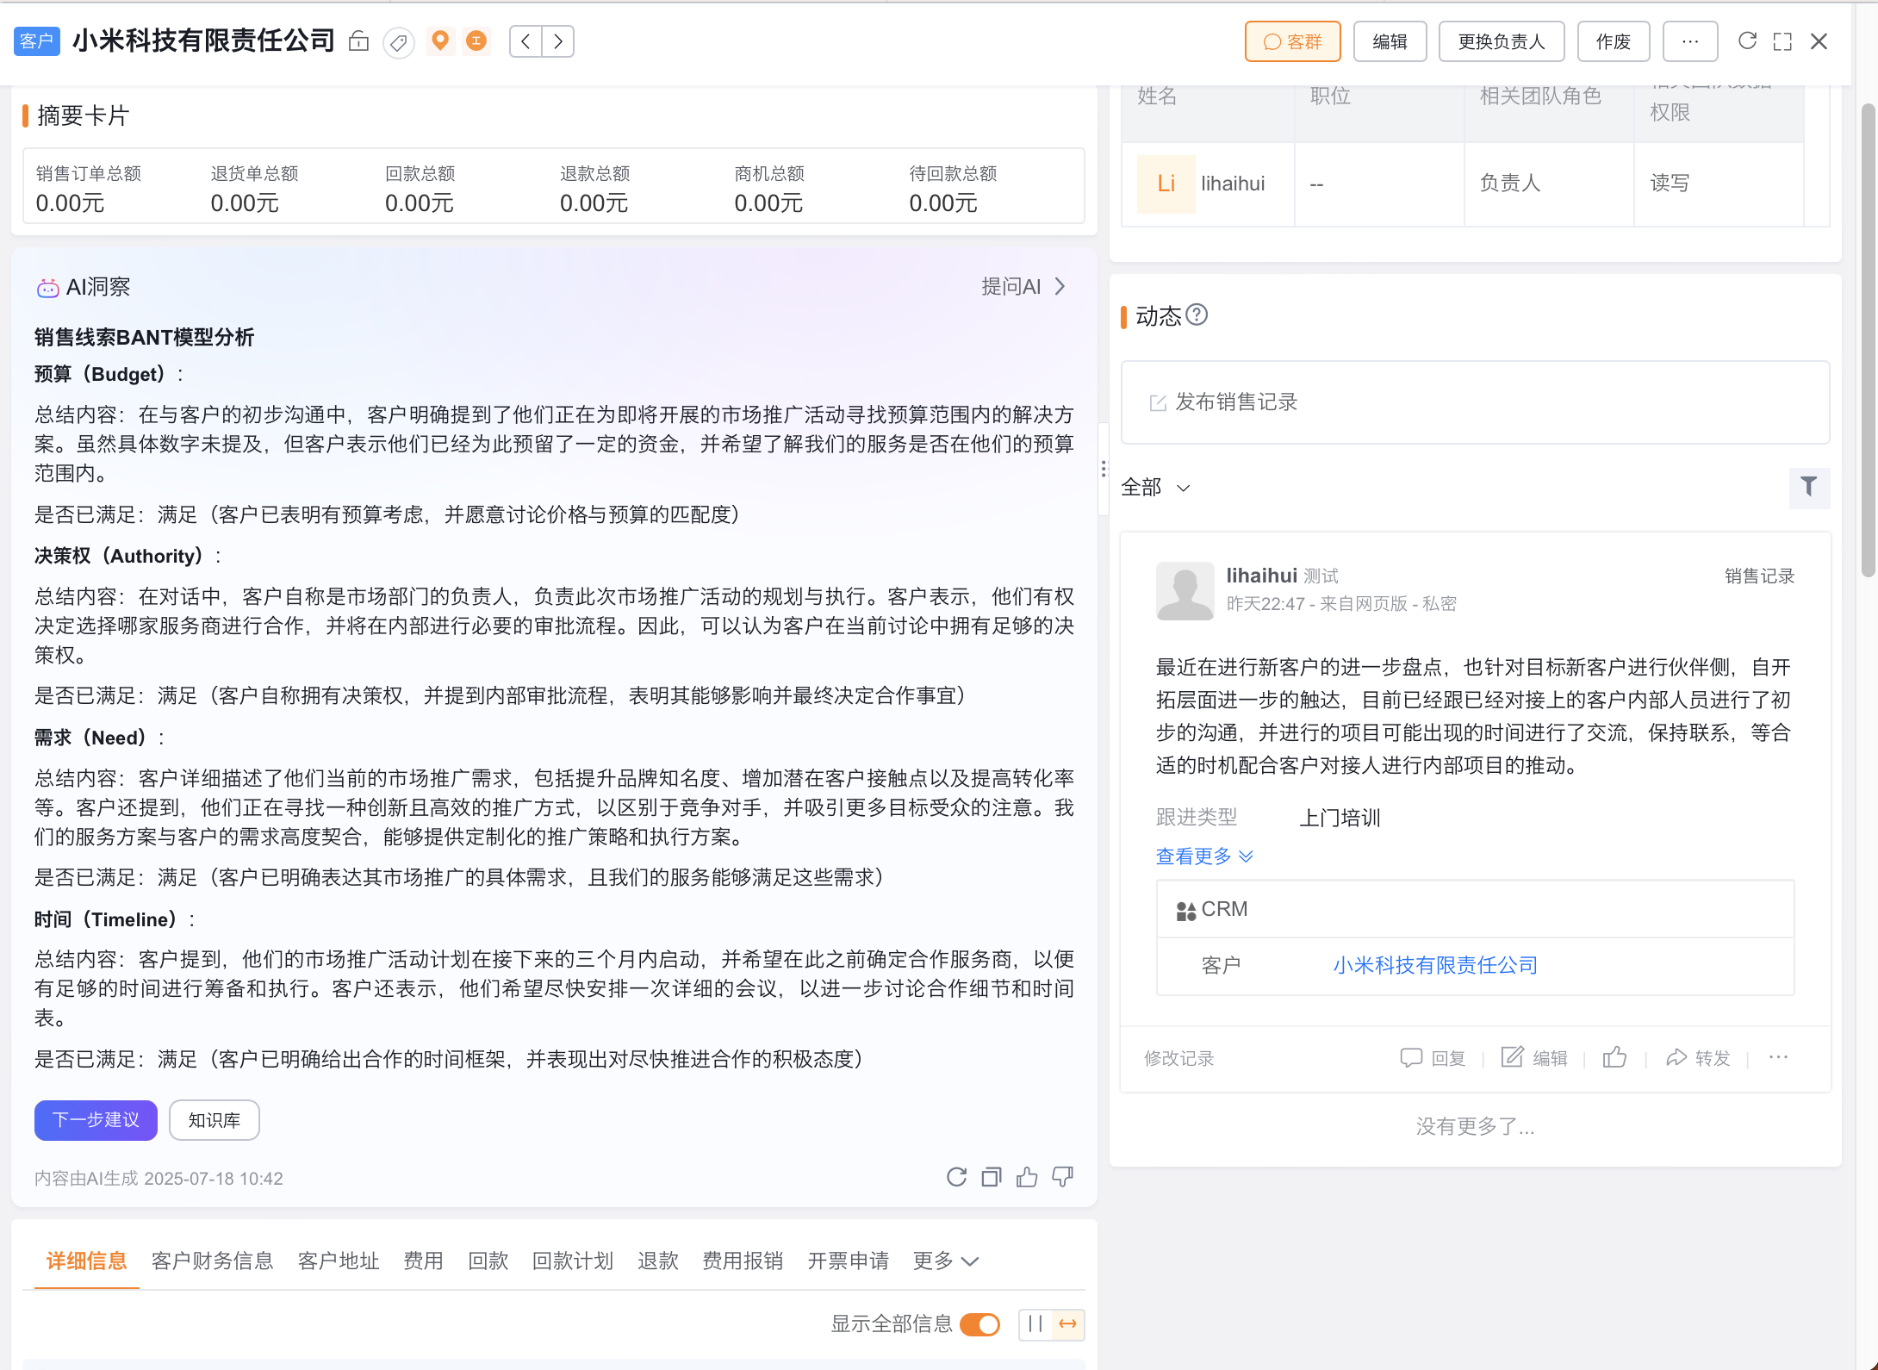The height and width of the screenshot is (1370, 1878).
Task: Switch to 退款 tab
Action: click(657, 1261)
